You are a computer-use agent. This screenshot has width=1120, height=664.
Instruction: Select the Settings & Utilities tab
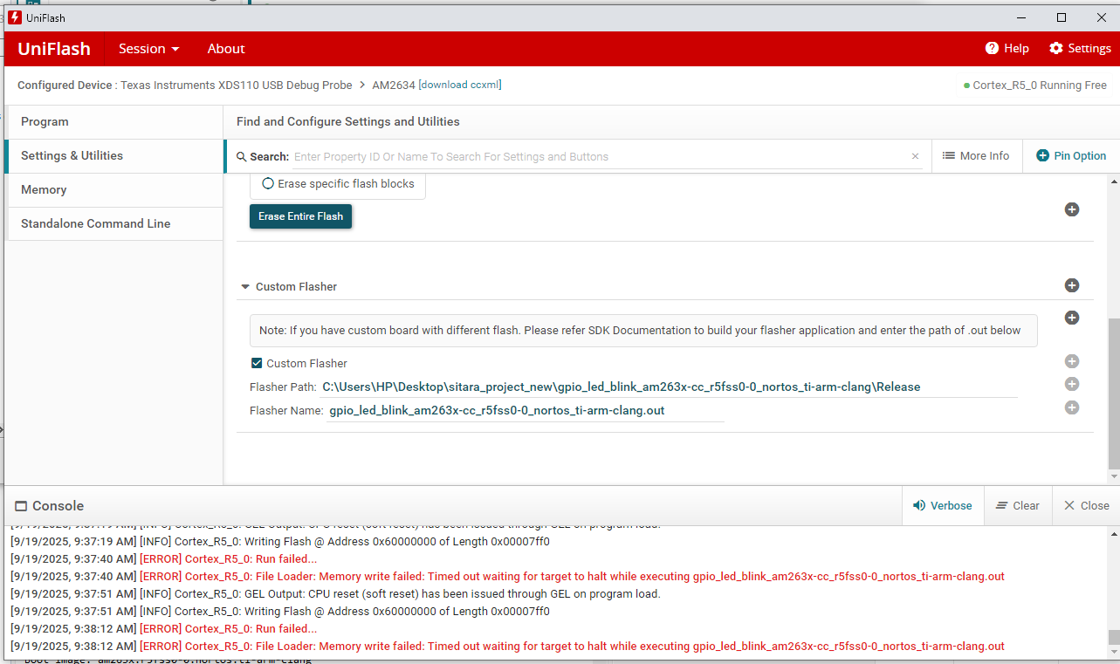(x=115, y=156)
